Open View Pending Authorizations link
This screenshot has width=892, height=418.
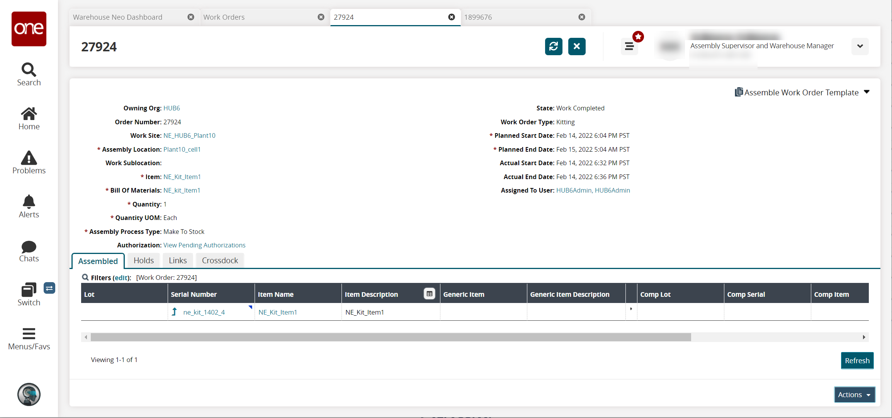coord(204,245)
